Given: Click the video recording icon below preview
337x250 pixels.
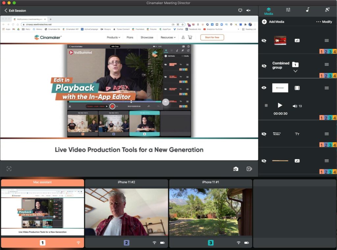Looking at the screenshot, I should click(249, 169).
